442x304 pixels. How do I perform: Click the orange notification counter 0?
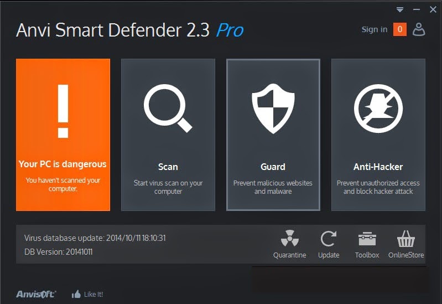tap(400, 29)
